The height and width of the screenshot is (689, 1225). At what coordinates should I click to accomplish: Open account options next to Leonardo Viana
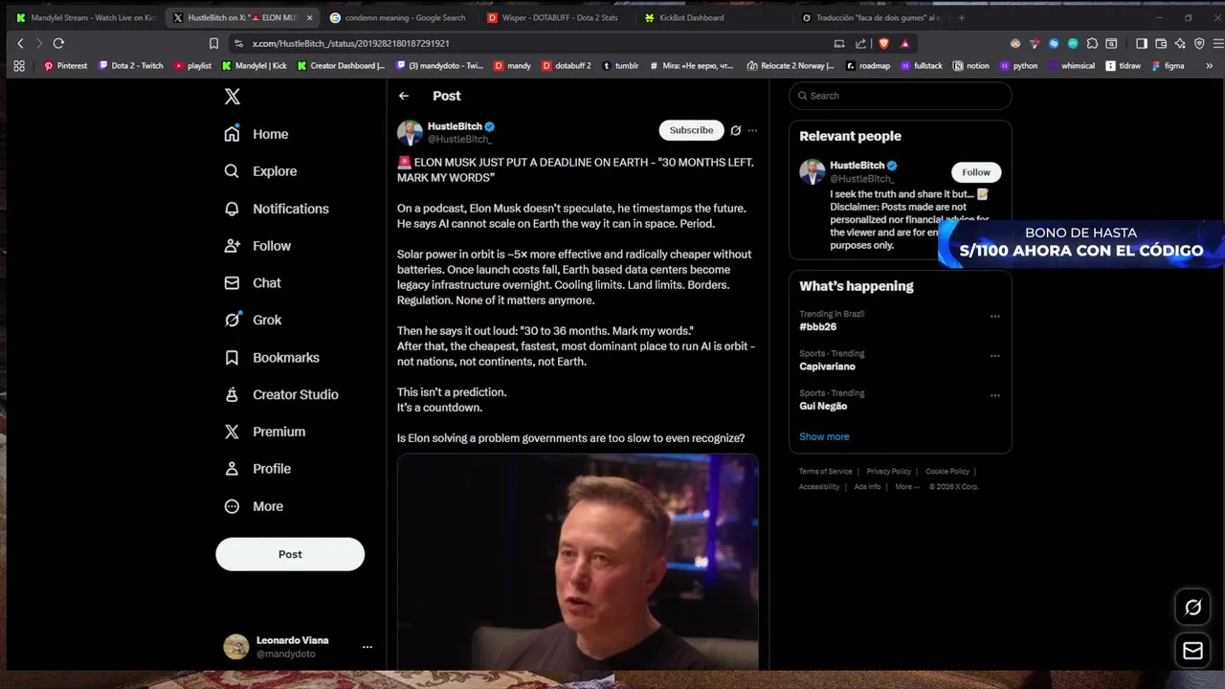[x=367, y=647]
